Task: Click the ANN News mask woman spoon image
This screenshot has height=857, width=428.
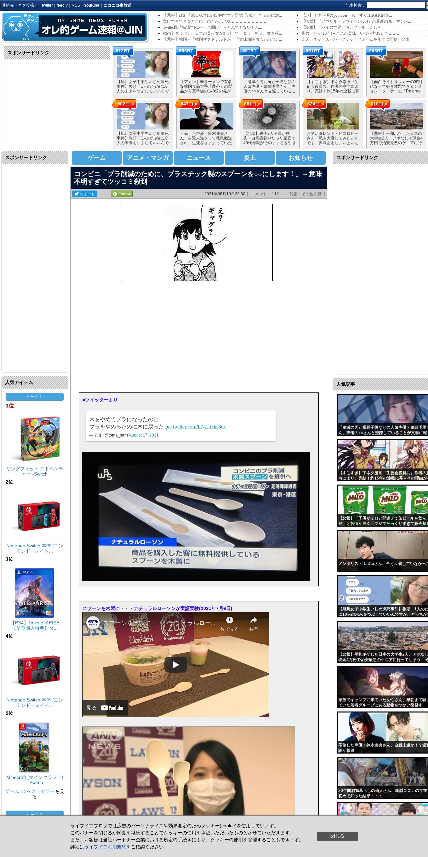Action: tap(189, 771)
